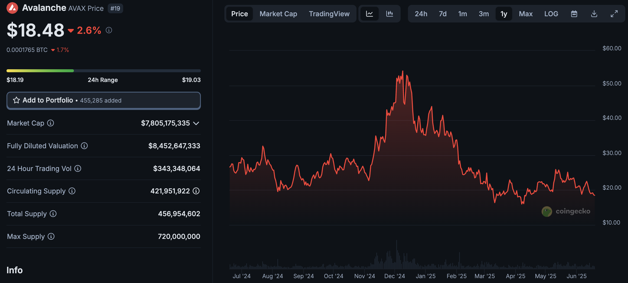
Task: Switch to Market Cap chart tab
Action: [278, 14]
